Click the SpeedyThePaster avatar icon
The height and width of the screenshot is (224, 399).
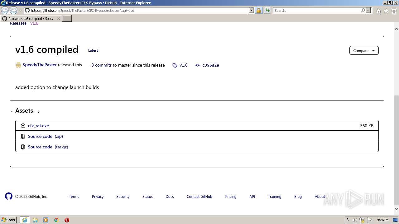click(x=18, y=65)
